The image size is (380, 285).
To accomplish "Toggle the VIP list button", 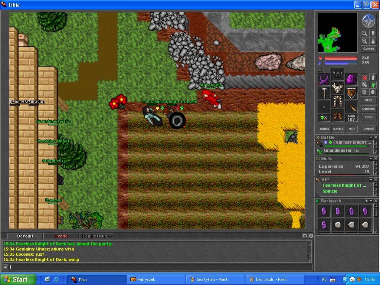I will tap(352, 129).
